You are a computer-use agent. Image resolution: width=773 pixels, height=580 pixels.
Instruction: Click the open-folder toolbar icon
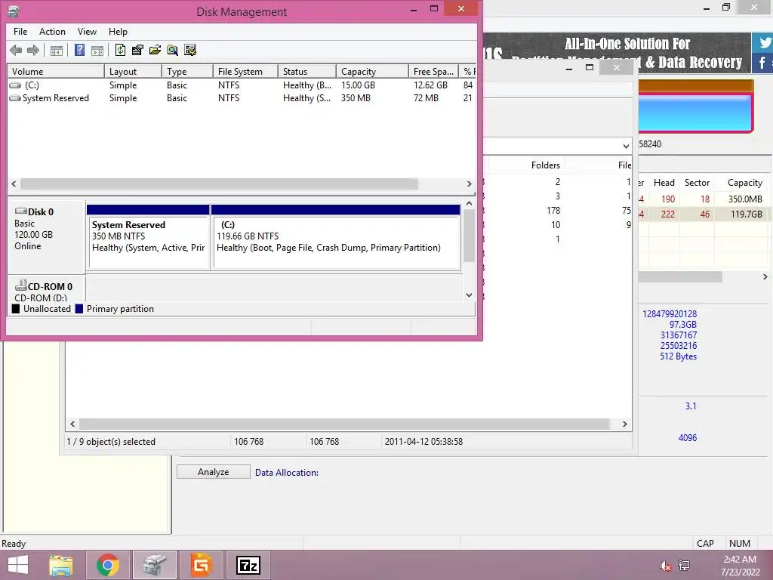tap(155, 50)
